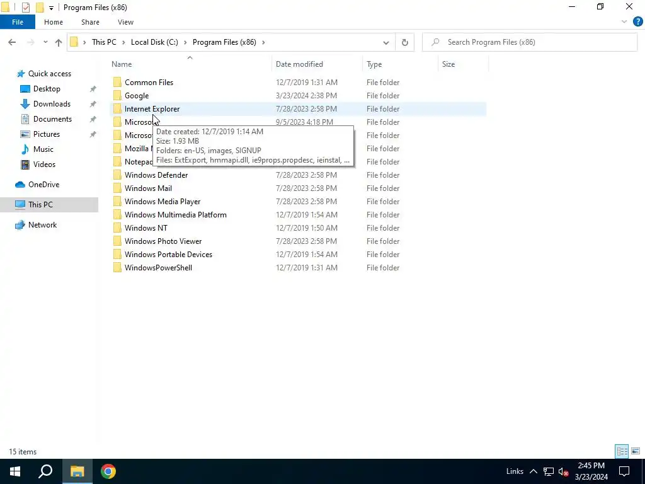Click the taskbar clock showing 2:45 PM
645x484 pixels.
click(x=591, y=471)
